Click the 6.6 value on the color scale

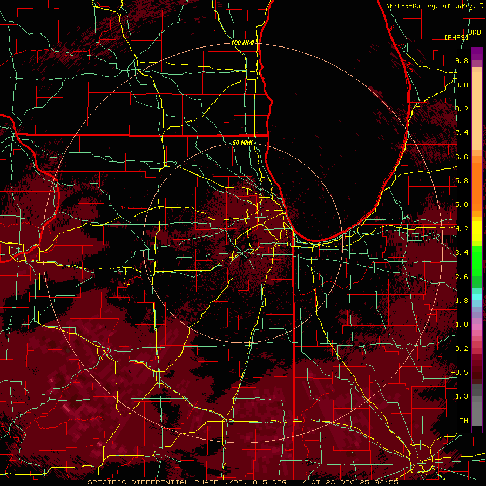point(462,157)
